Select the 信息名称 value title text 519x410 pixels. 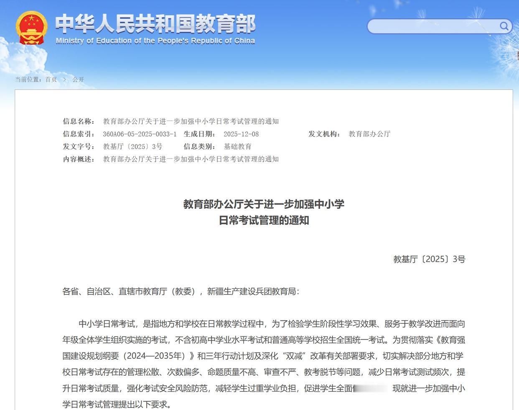(191, 121)
